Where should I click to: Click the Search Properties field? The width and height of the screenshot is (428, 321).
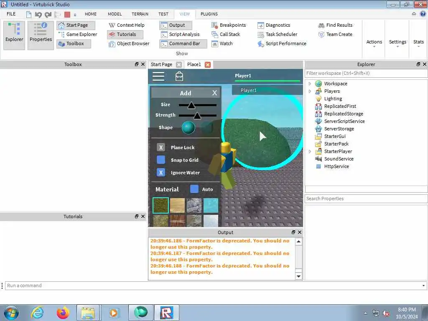(366, 199)
